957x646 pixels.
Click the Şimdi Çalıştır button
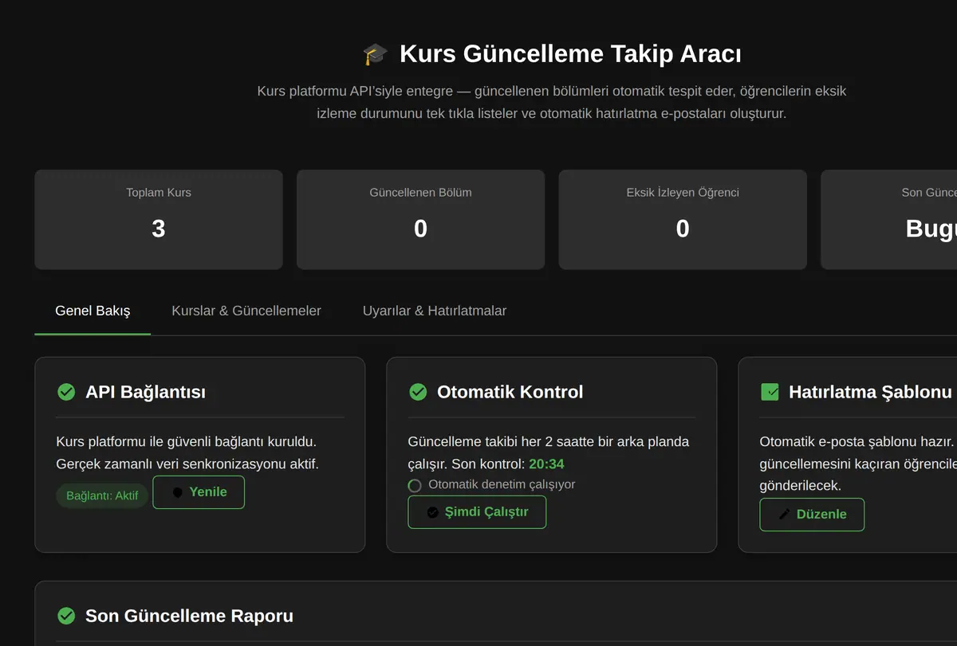(477, 512)
